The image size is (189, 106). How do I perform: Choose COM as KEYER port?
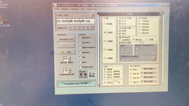(149, 39)
